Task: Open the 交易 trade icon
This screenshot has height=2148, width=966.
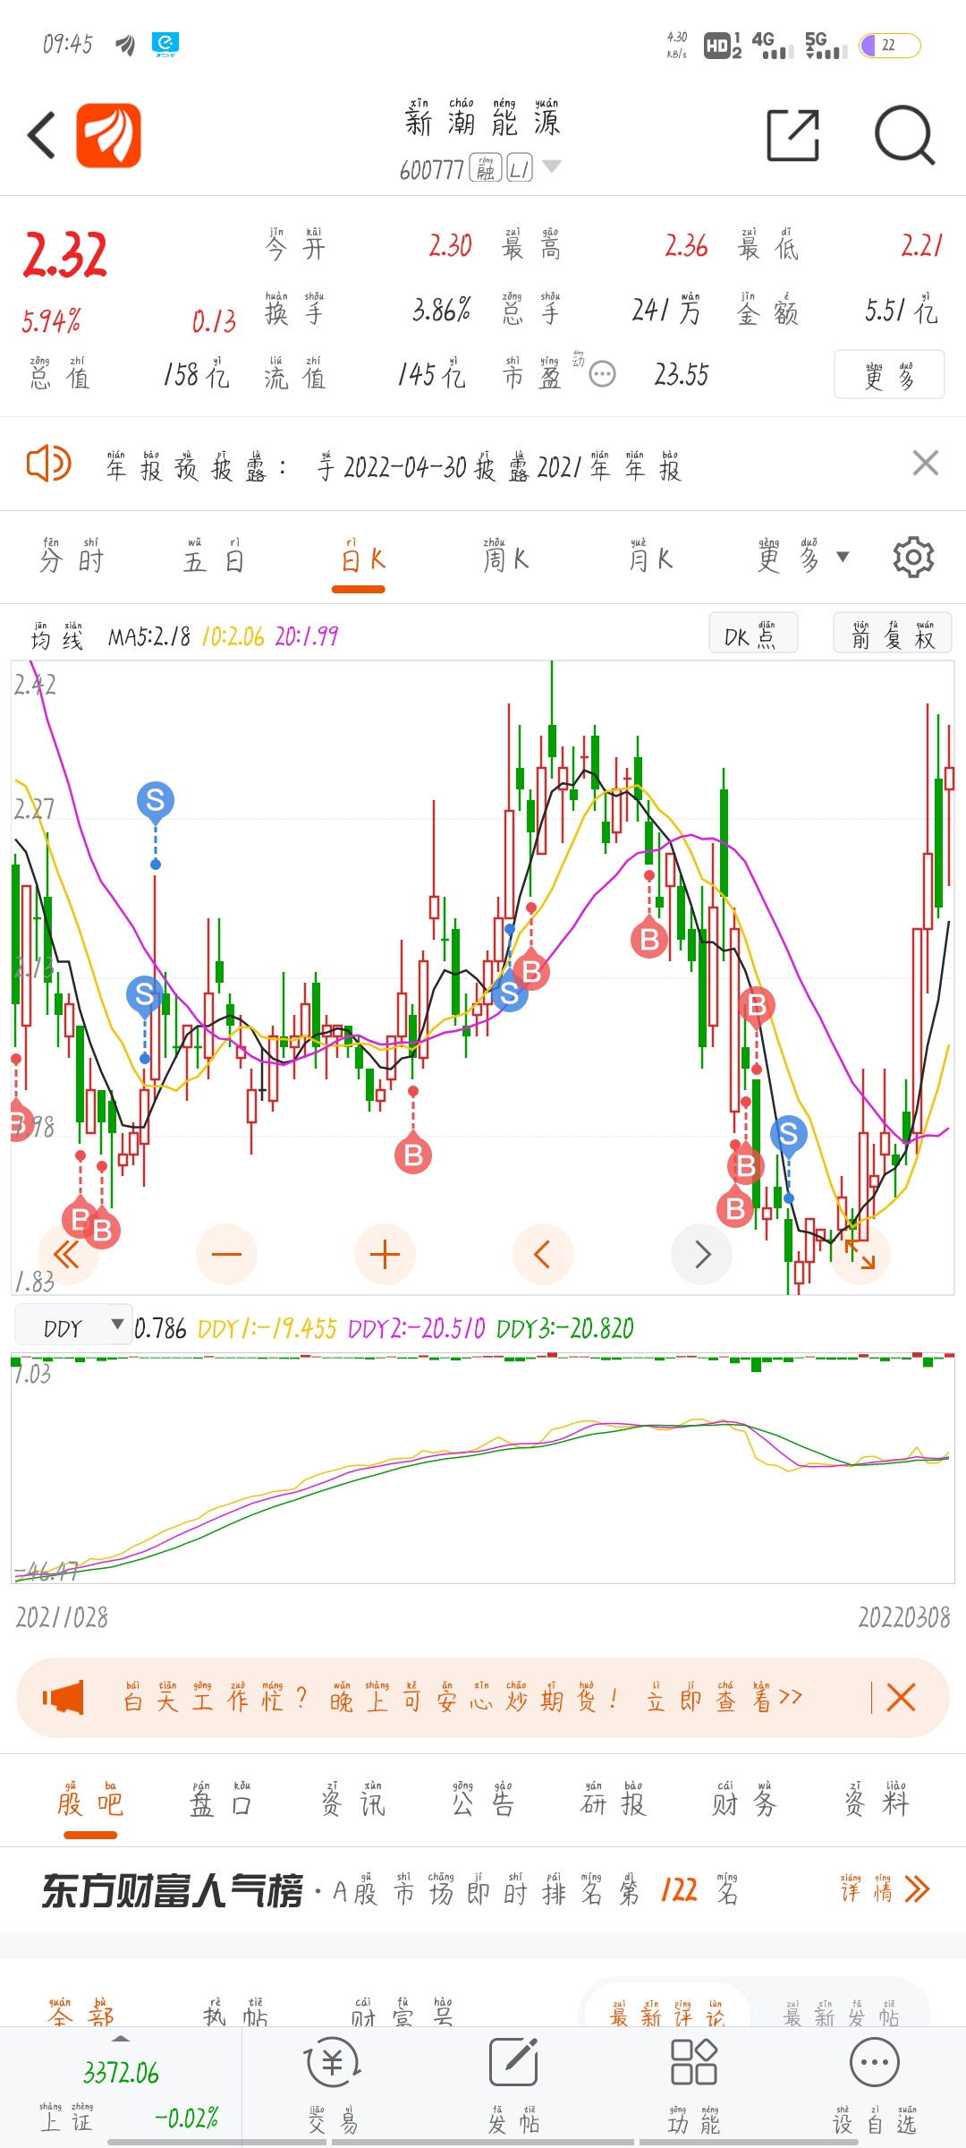Action: [x=333, y=2087]
